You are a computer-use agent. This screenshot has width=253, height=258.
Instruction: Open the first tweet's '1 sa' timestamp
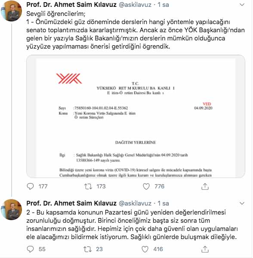point(164,5)
